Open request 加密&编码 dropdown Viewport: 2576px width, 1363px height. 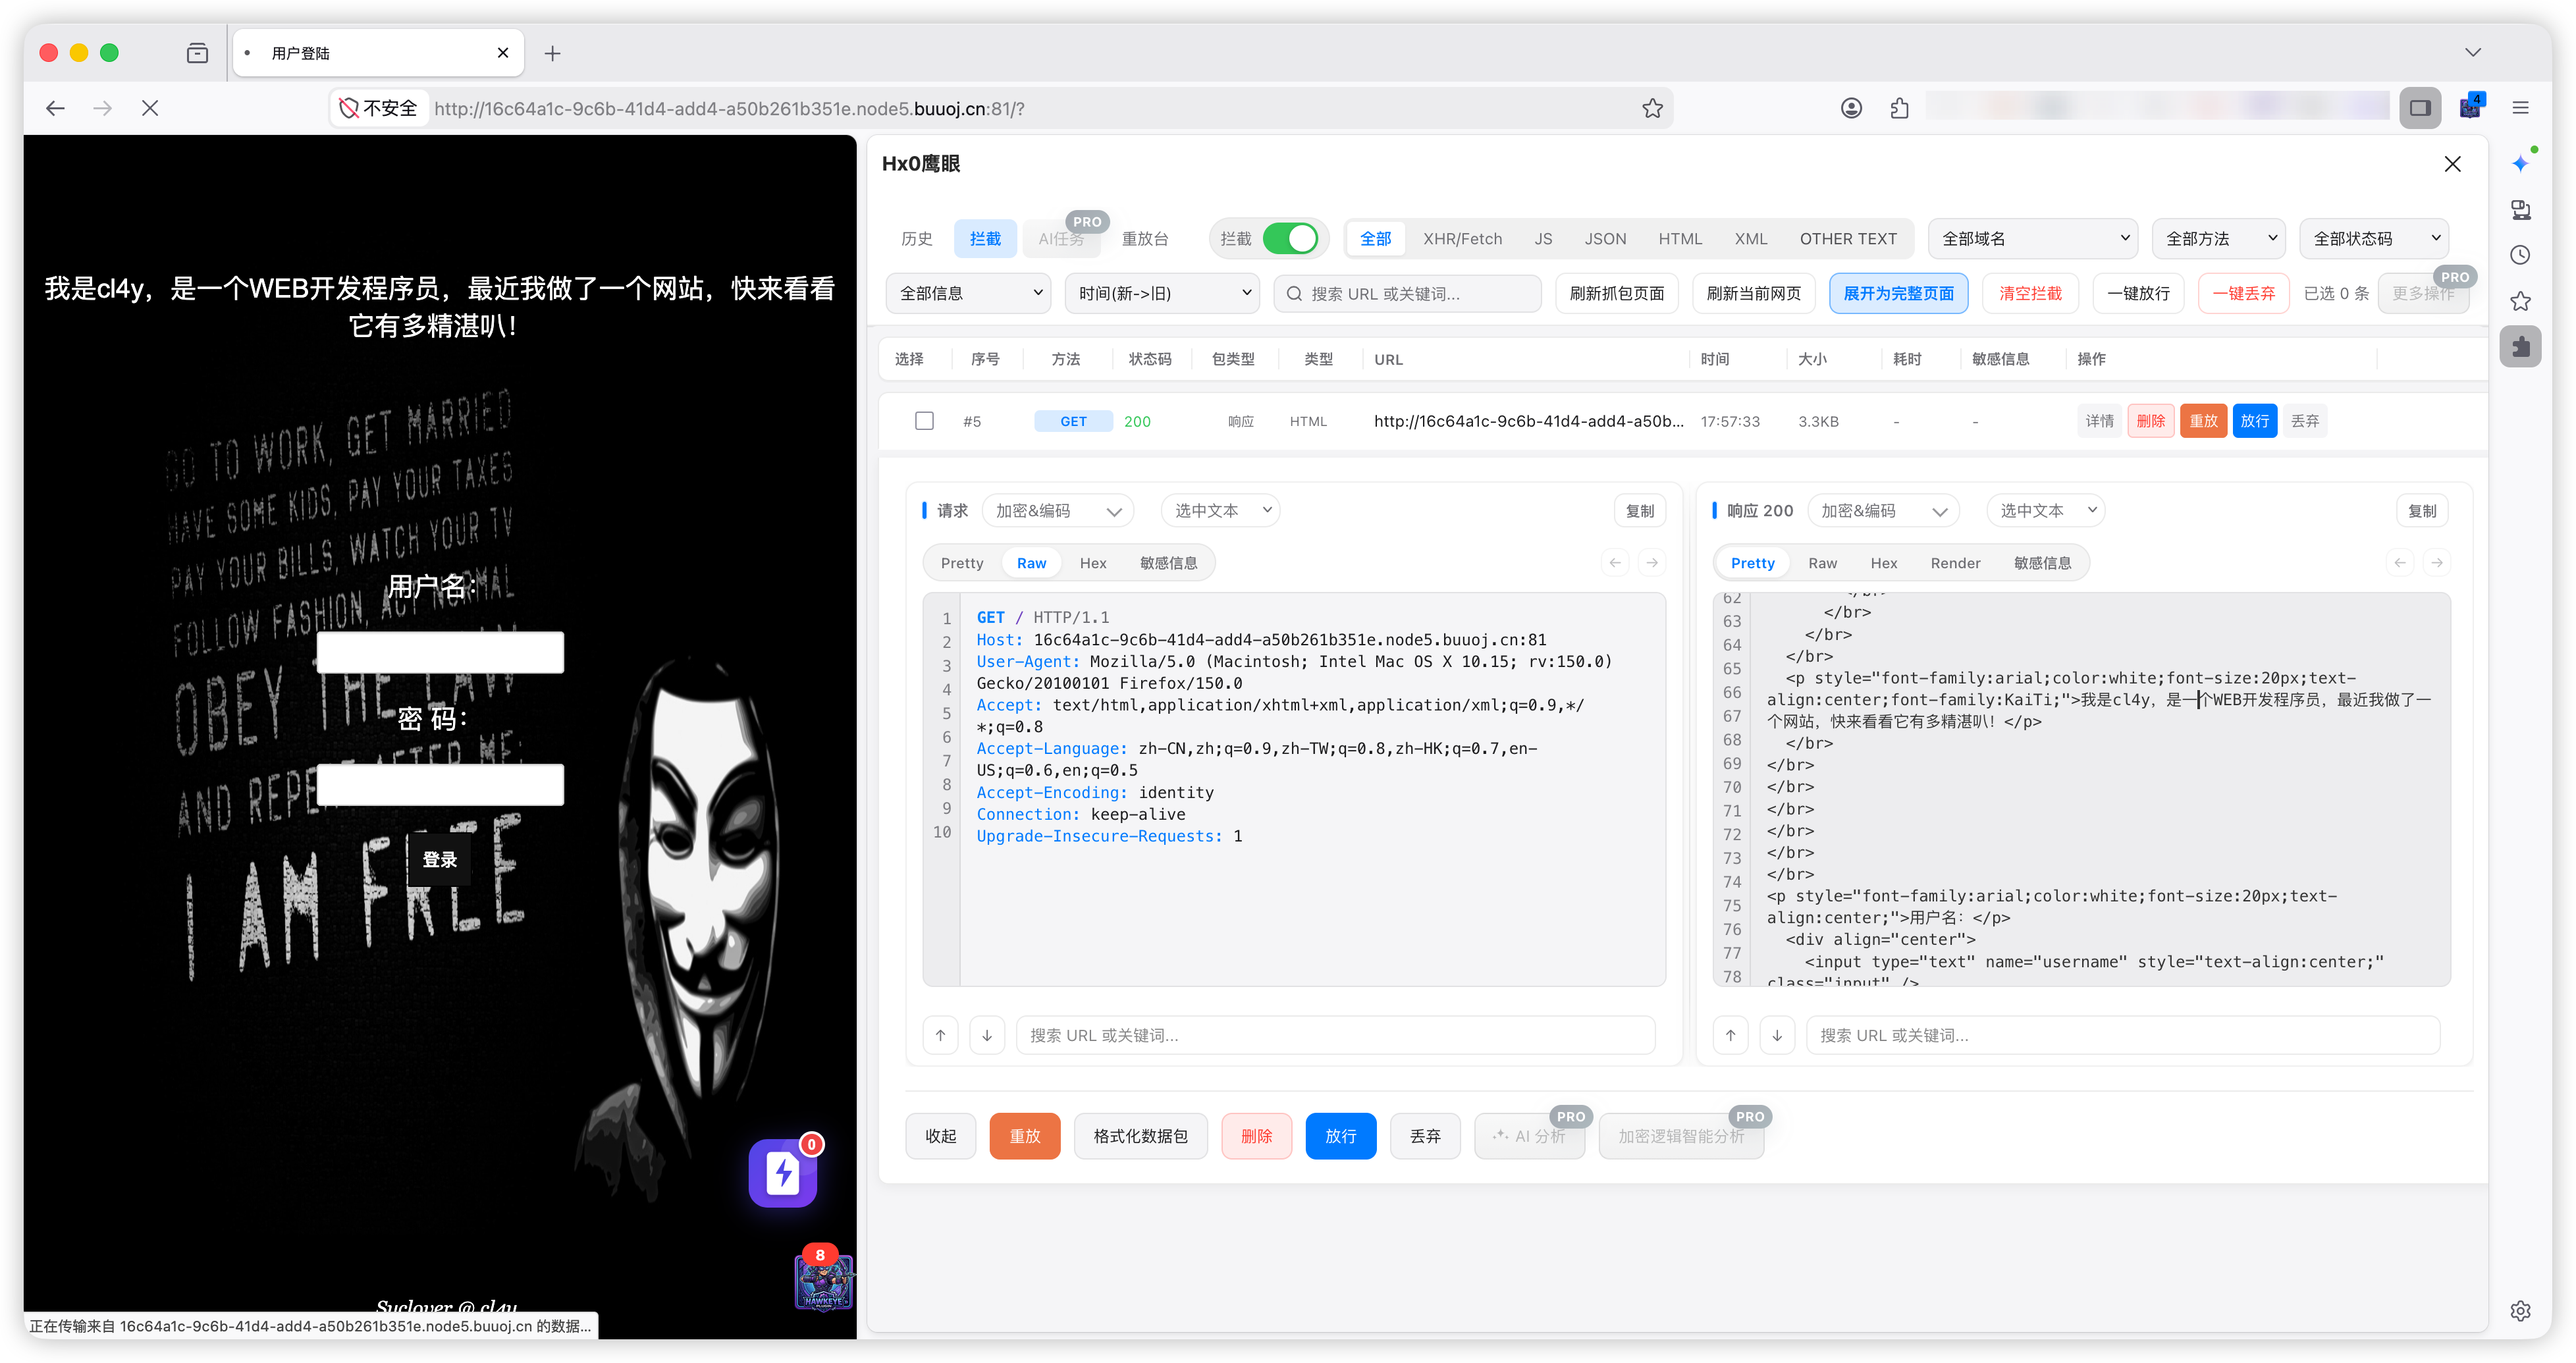(1057, 511)
